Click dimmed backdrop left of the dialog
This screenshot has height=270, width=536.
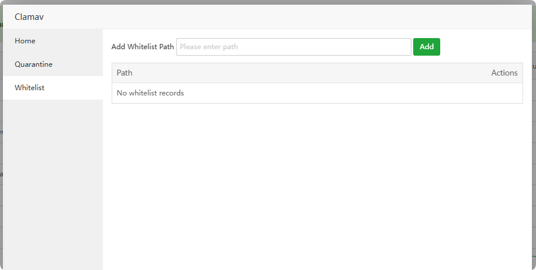click(1, 146)
